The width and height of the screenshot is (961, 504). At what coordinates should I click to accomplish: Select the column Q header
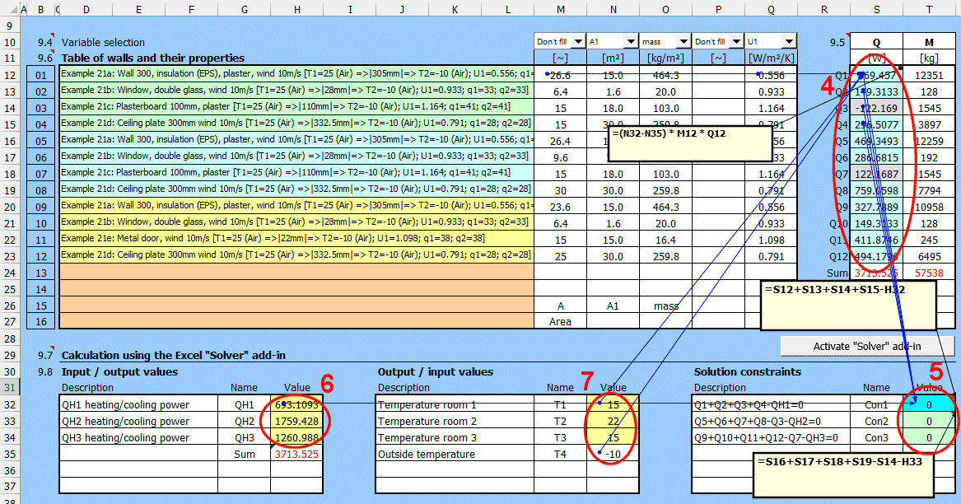(771, 10)
